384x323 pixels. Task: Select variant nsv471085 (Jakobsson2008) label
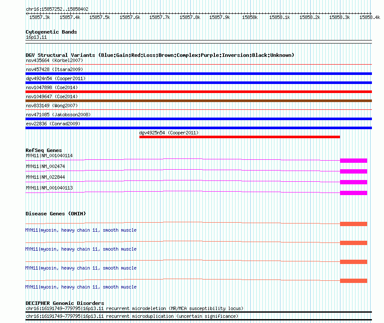(58, 115)
